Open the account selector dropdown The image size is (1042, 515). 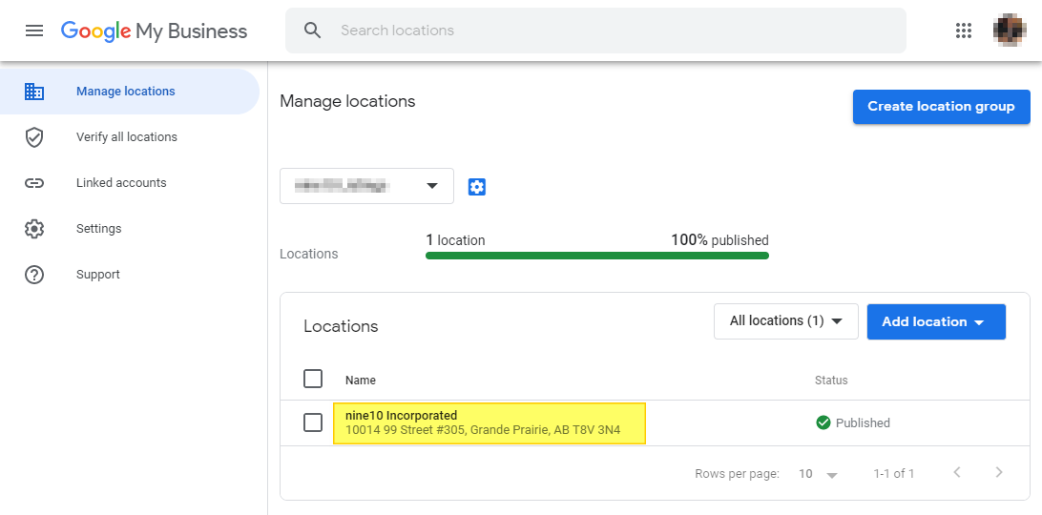click(366, 186)
